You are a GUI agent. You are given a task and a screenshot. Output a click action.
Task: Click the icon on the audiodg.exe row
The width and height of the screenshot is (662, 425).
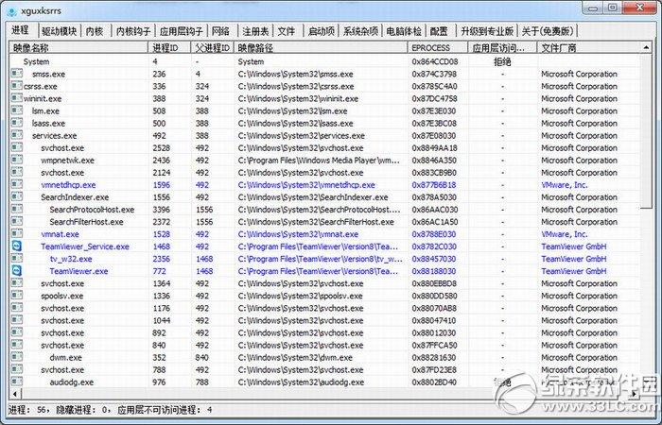coord(15,382)
